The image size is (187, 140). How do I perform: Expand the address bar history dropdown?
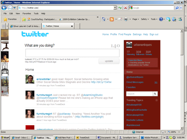pos(115,8)
